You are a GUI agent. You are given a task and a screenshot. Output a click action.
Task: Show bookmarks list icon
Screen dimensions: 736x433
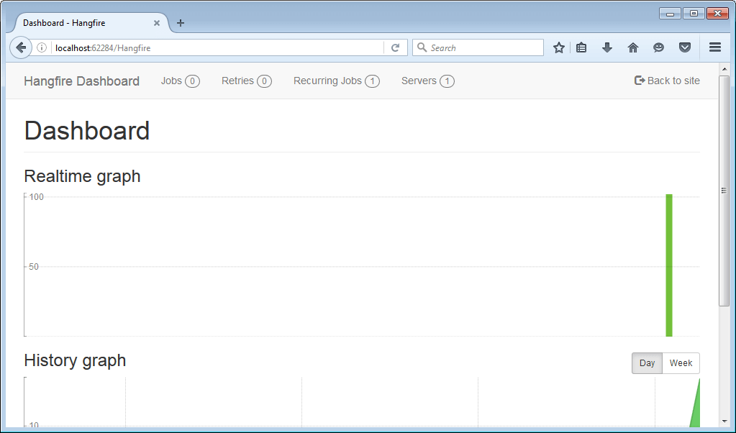(x=581, y=47)
